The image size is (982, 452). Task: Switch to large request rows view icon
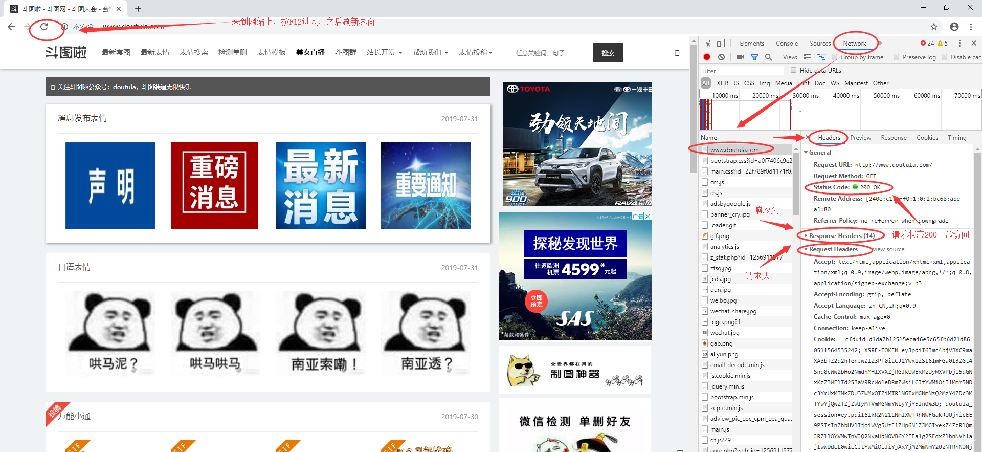807,57
